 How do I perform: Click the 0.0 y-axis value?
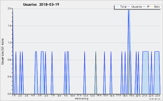click(9, 94)
